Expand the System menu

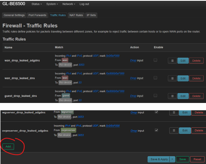pyautogui.click(x=52, y=4)
